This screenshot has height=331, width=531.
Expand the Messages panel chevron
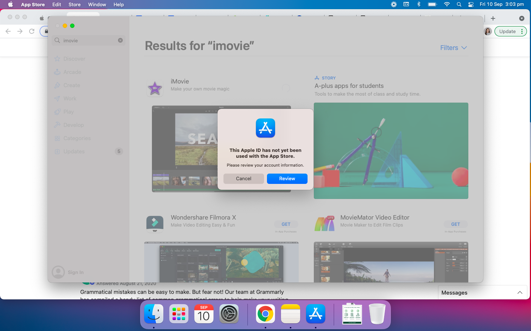click(520, 293)
